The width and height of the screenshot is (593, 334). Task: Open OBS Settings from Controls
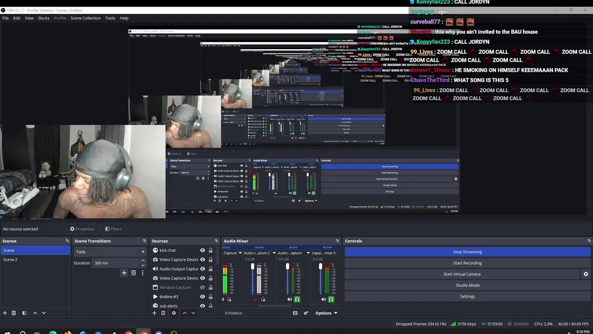tap(467, 296)
